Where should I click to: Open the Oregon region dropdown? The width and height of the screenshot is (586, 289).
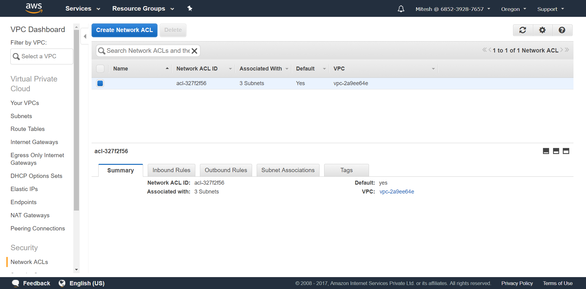[514, 9]
